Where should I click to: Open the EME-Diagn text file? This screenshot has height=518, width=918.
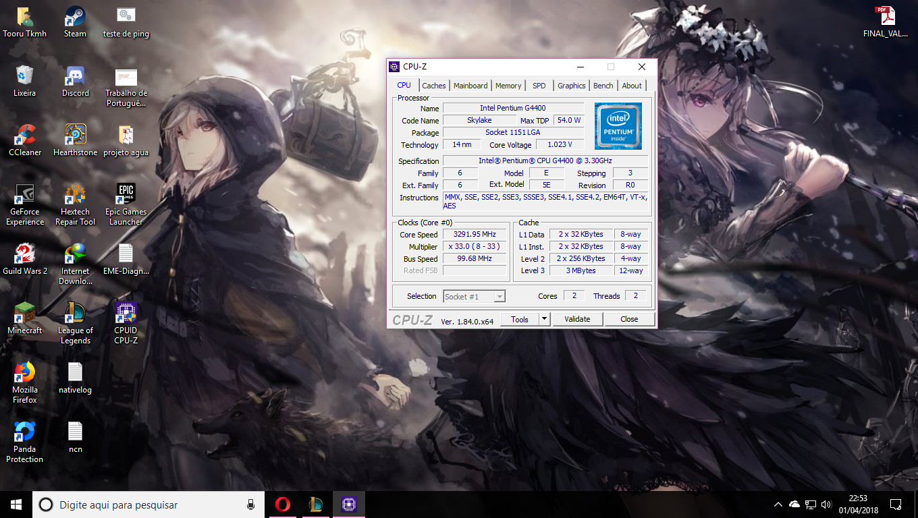[x=126, y=258]
